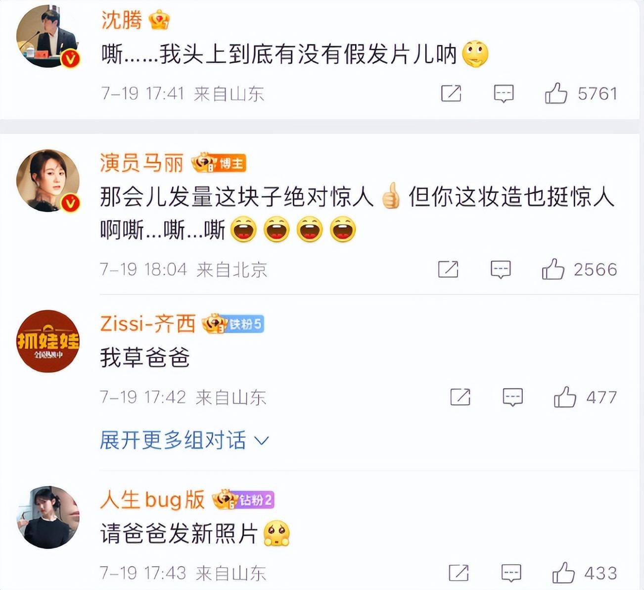Like 人生bug版's comment with 433 likes
This screenshot has height=590, width=644.
563,573
